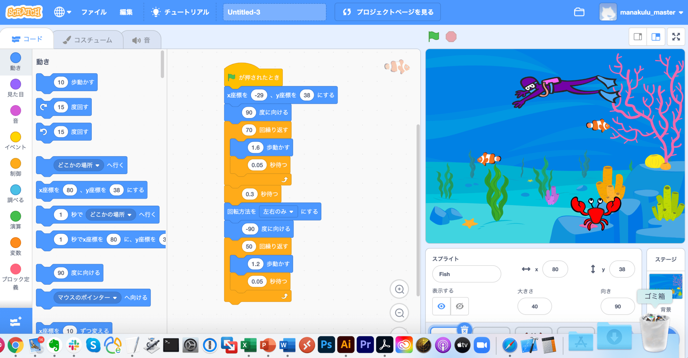688x358 pixels.
Task: Zoom out of the code workspace
Action: tap(399, 313)
